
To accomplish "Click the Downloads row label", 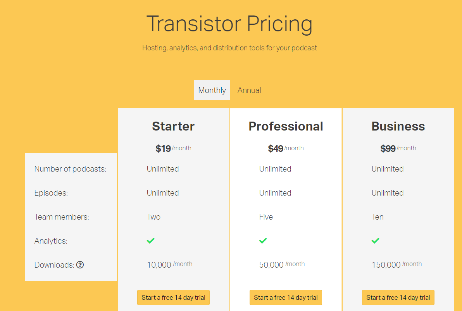I will tap(54, 265).
